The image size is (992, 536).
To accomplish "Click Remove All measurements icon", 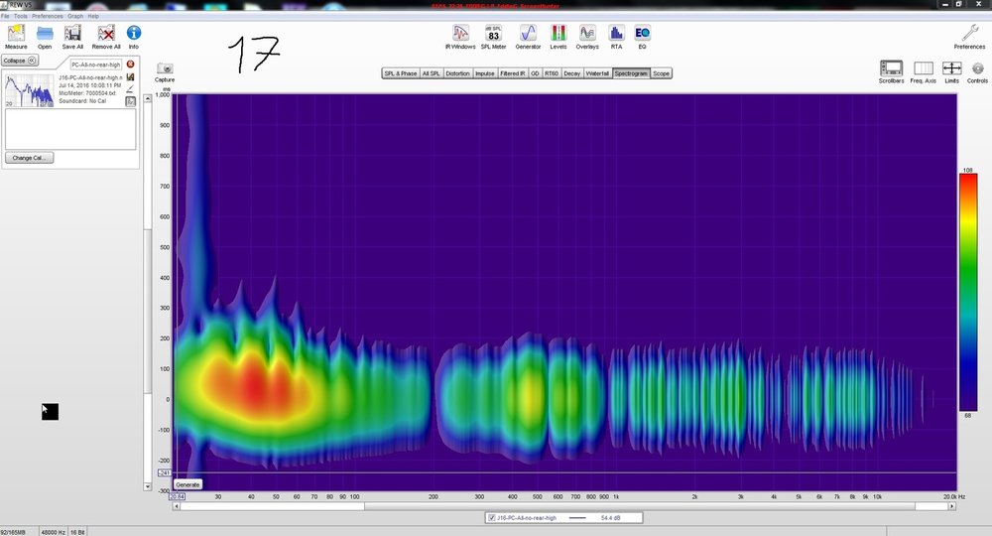I will (106, 34).
